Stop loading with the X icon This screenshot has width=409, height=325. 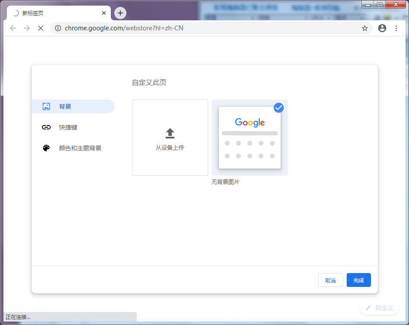click(41, 28)
